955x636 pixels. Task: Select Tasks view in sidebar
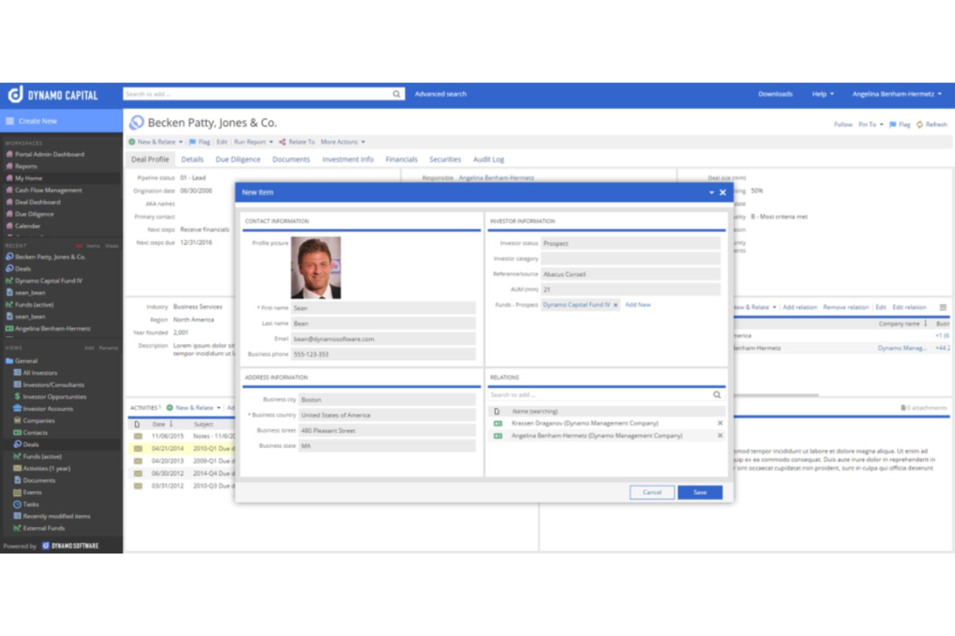31,505
